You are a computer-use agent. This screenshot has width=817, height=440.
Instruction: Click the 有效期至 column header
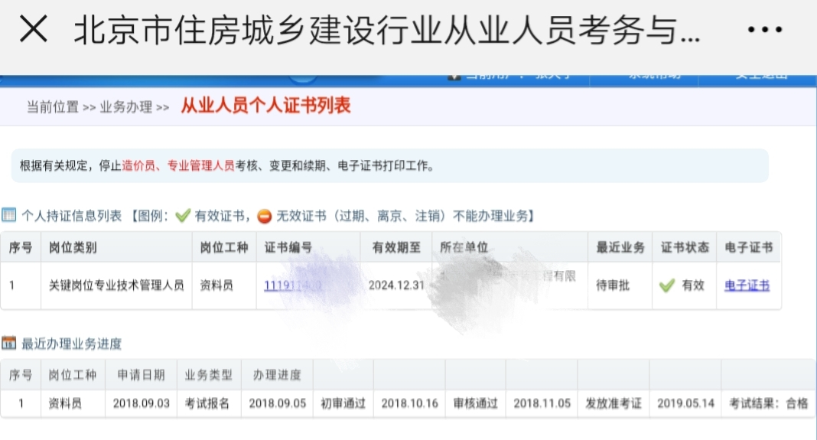[396, 247]
